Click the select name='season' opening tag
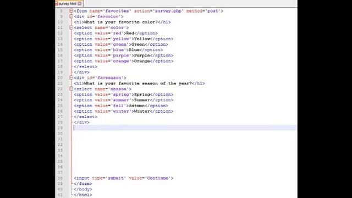Image resolution: width=352 pixels, height=198 pixels. pos(103,89)
